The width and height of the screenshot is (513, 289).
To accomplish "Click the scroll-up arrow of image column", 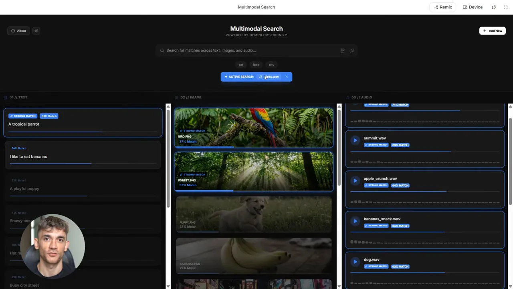I will pyautogui.click(x=339, y=106).
